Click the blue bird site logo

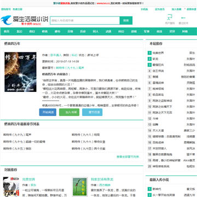tap(24, 20)
